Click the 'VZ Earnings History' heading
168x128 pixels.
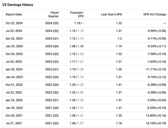point(18,5)
